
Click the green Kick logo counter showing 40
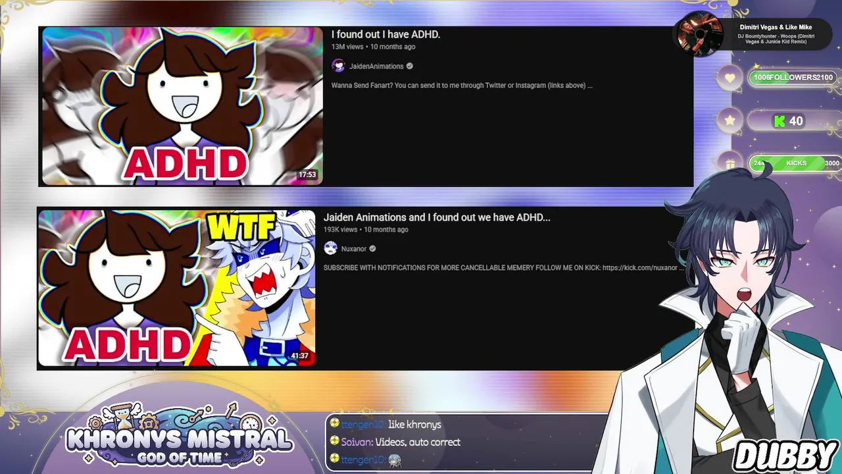(x=788, y=121)
